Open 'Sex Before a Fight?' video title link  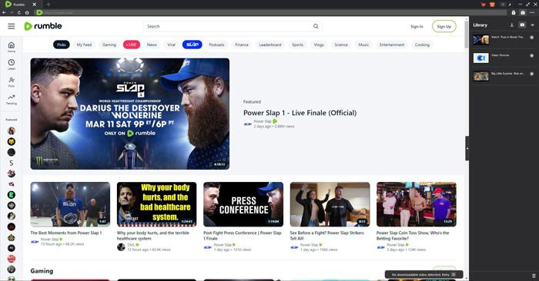click(327, 236)
